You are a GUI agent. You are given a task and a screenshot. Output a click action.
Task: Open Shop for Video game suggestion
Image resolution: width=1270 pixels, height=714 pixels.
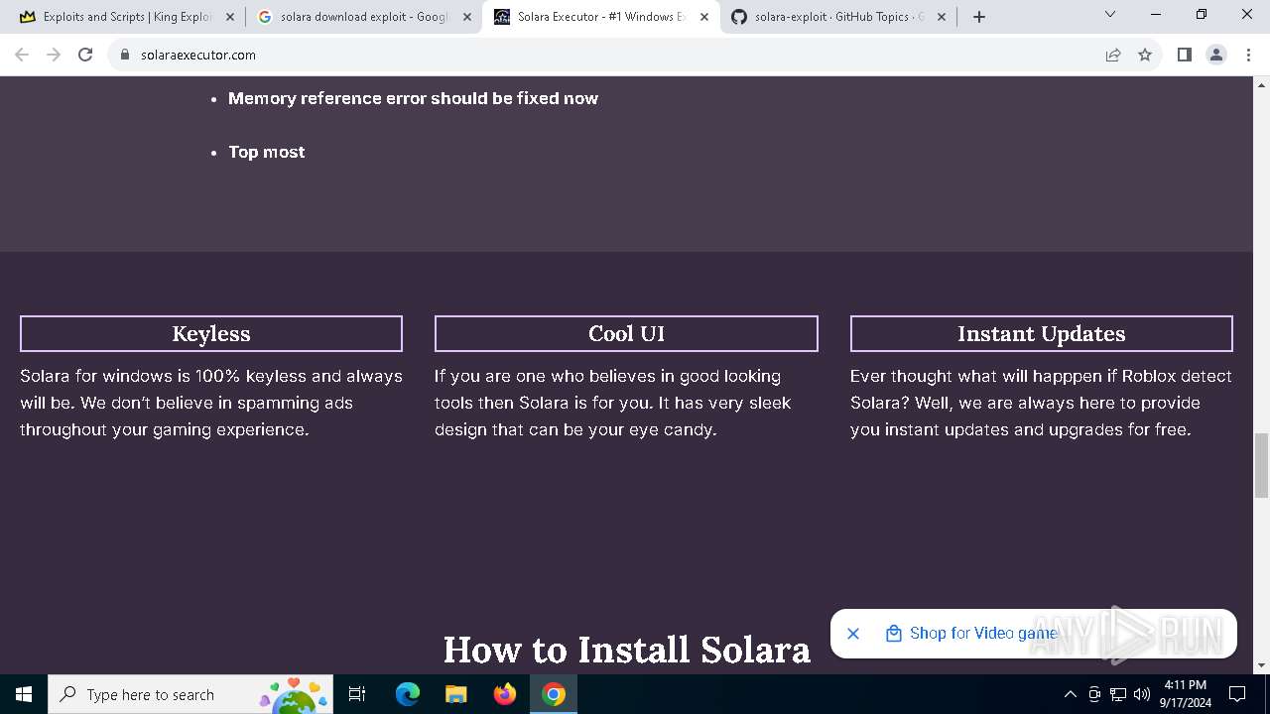coord(983,633)
